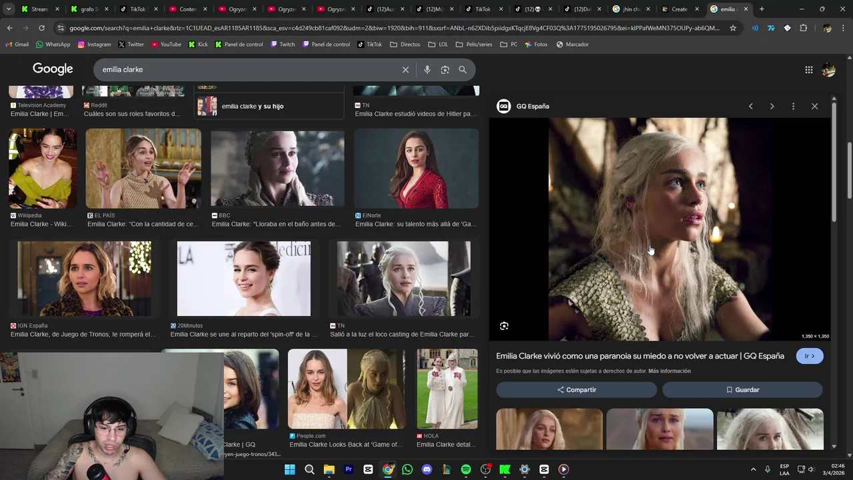Click the Compartir button

click(576, 389)
